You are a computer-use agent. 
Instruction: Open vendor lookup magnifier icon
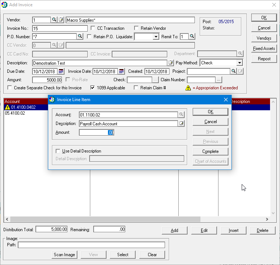tap(54, 19)
